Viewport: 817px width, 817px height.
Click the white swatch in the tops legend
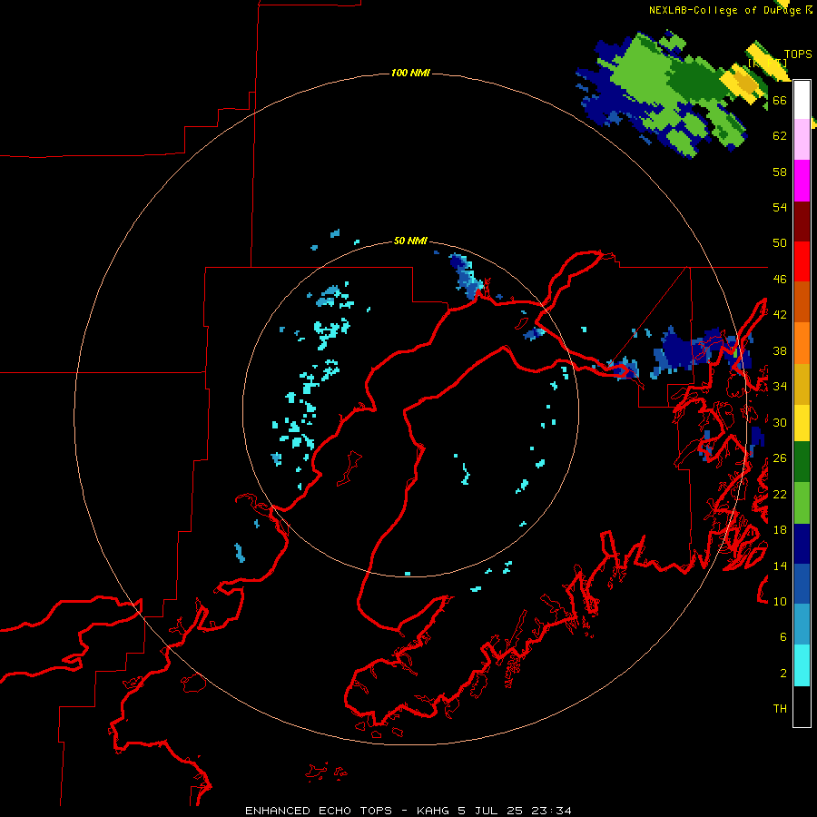[x=802, y=100]
